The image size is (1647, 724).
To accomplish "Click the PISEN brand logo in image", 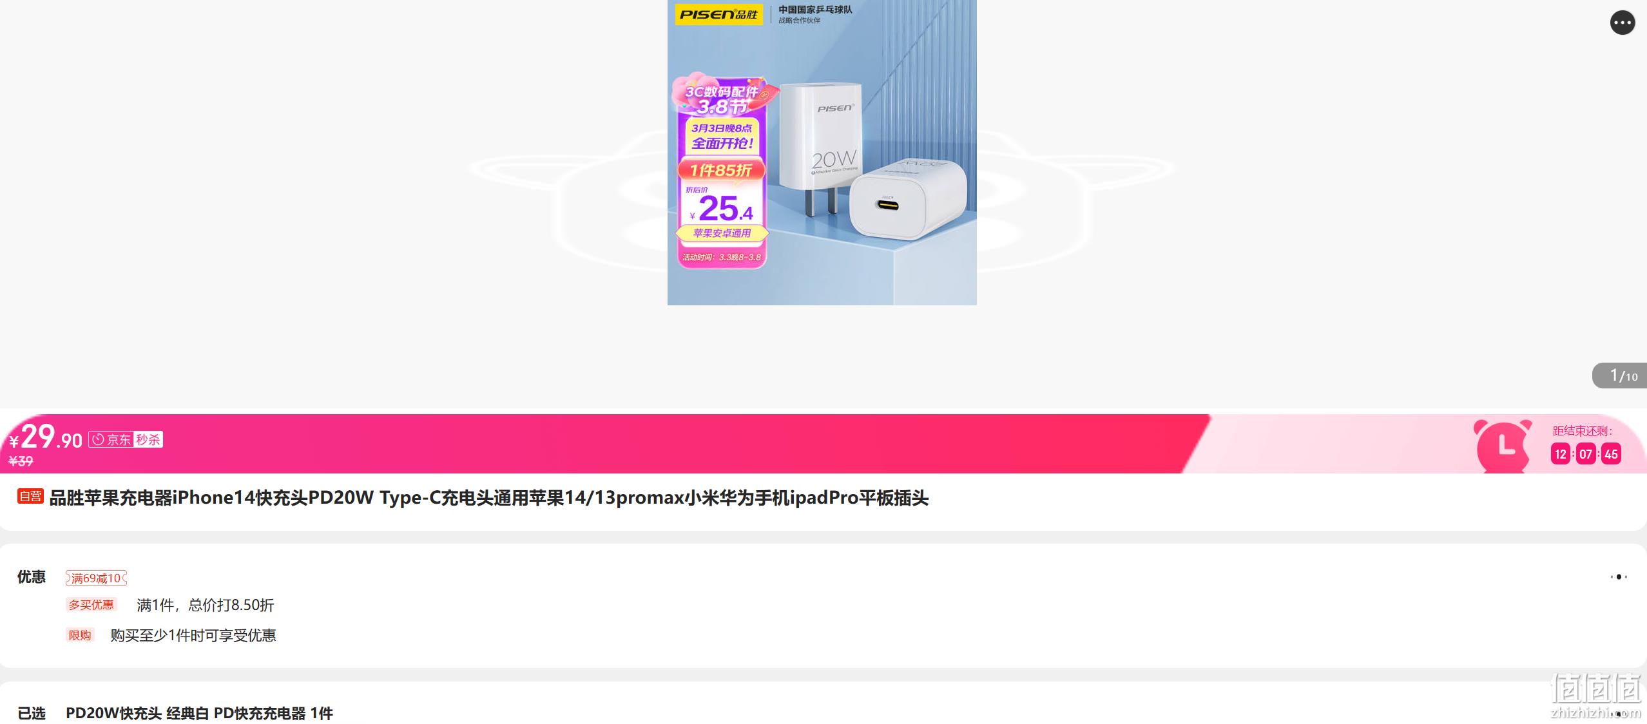I will (718, 14).
